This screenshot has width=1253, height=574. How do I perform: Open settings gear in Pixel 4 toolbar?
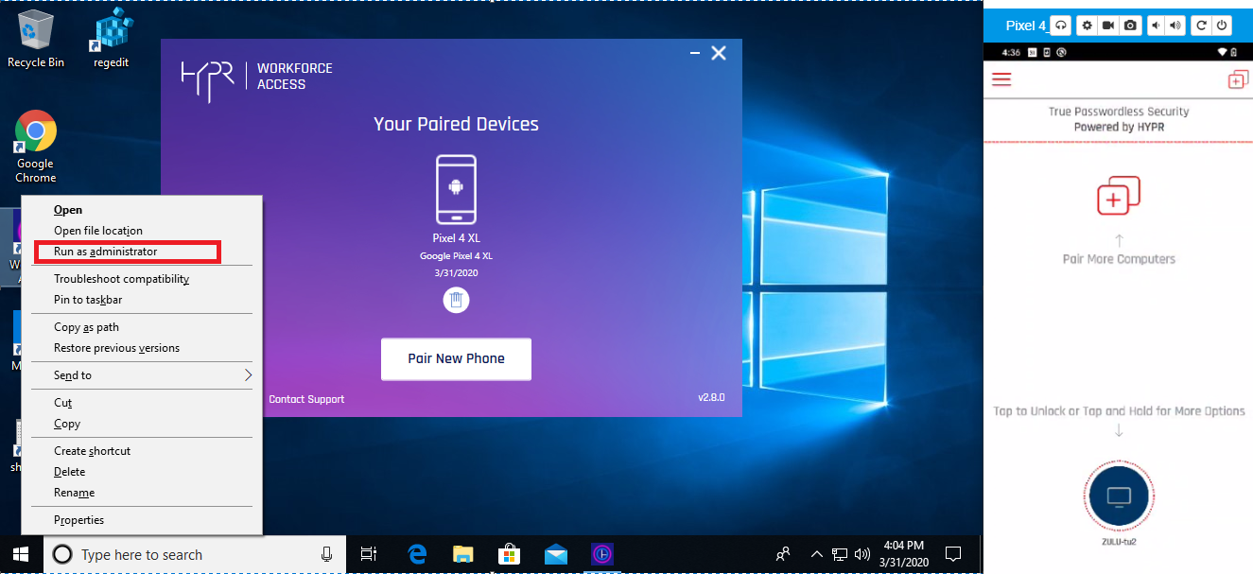1088,26
